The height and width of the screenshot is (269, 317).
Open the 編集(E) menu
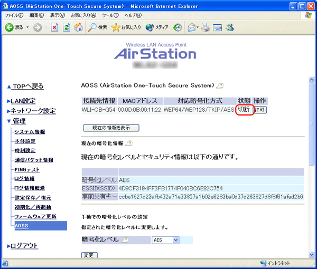(x=36, y=15)
